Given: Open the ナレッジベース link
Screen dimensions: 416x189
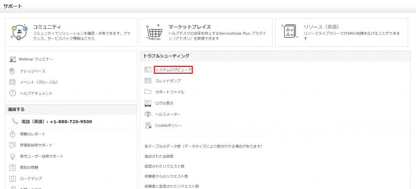Looking at the screenshot, I should point(32,71).
